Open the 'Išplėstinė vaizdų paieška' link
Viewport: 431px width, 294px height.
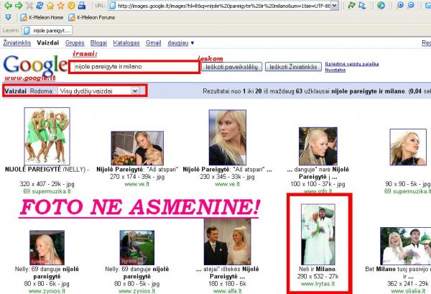[x=351, y=64]
